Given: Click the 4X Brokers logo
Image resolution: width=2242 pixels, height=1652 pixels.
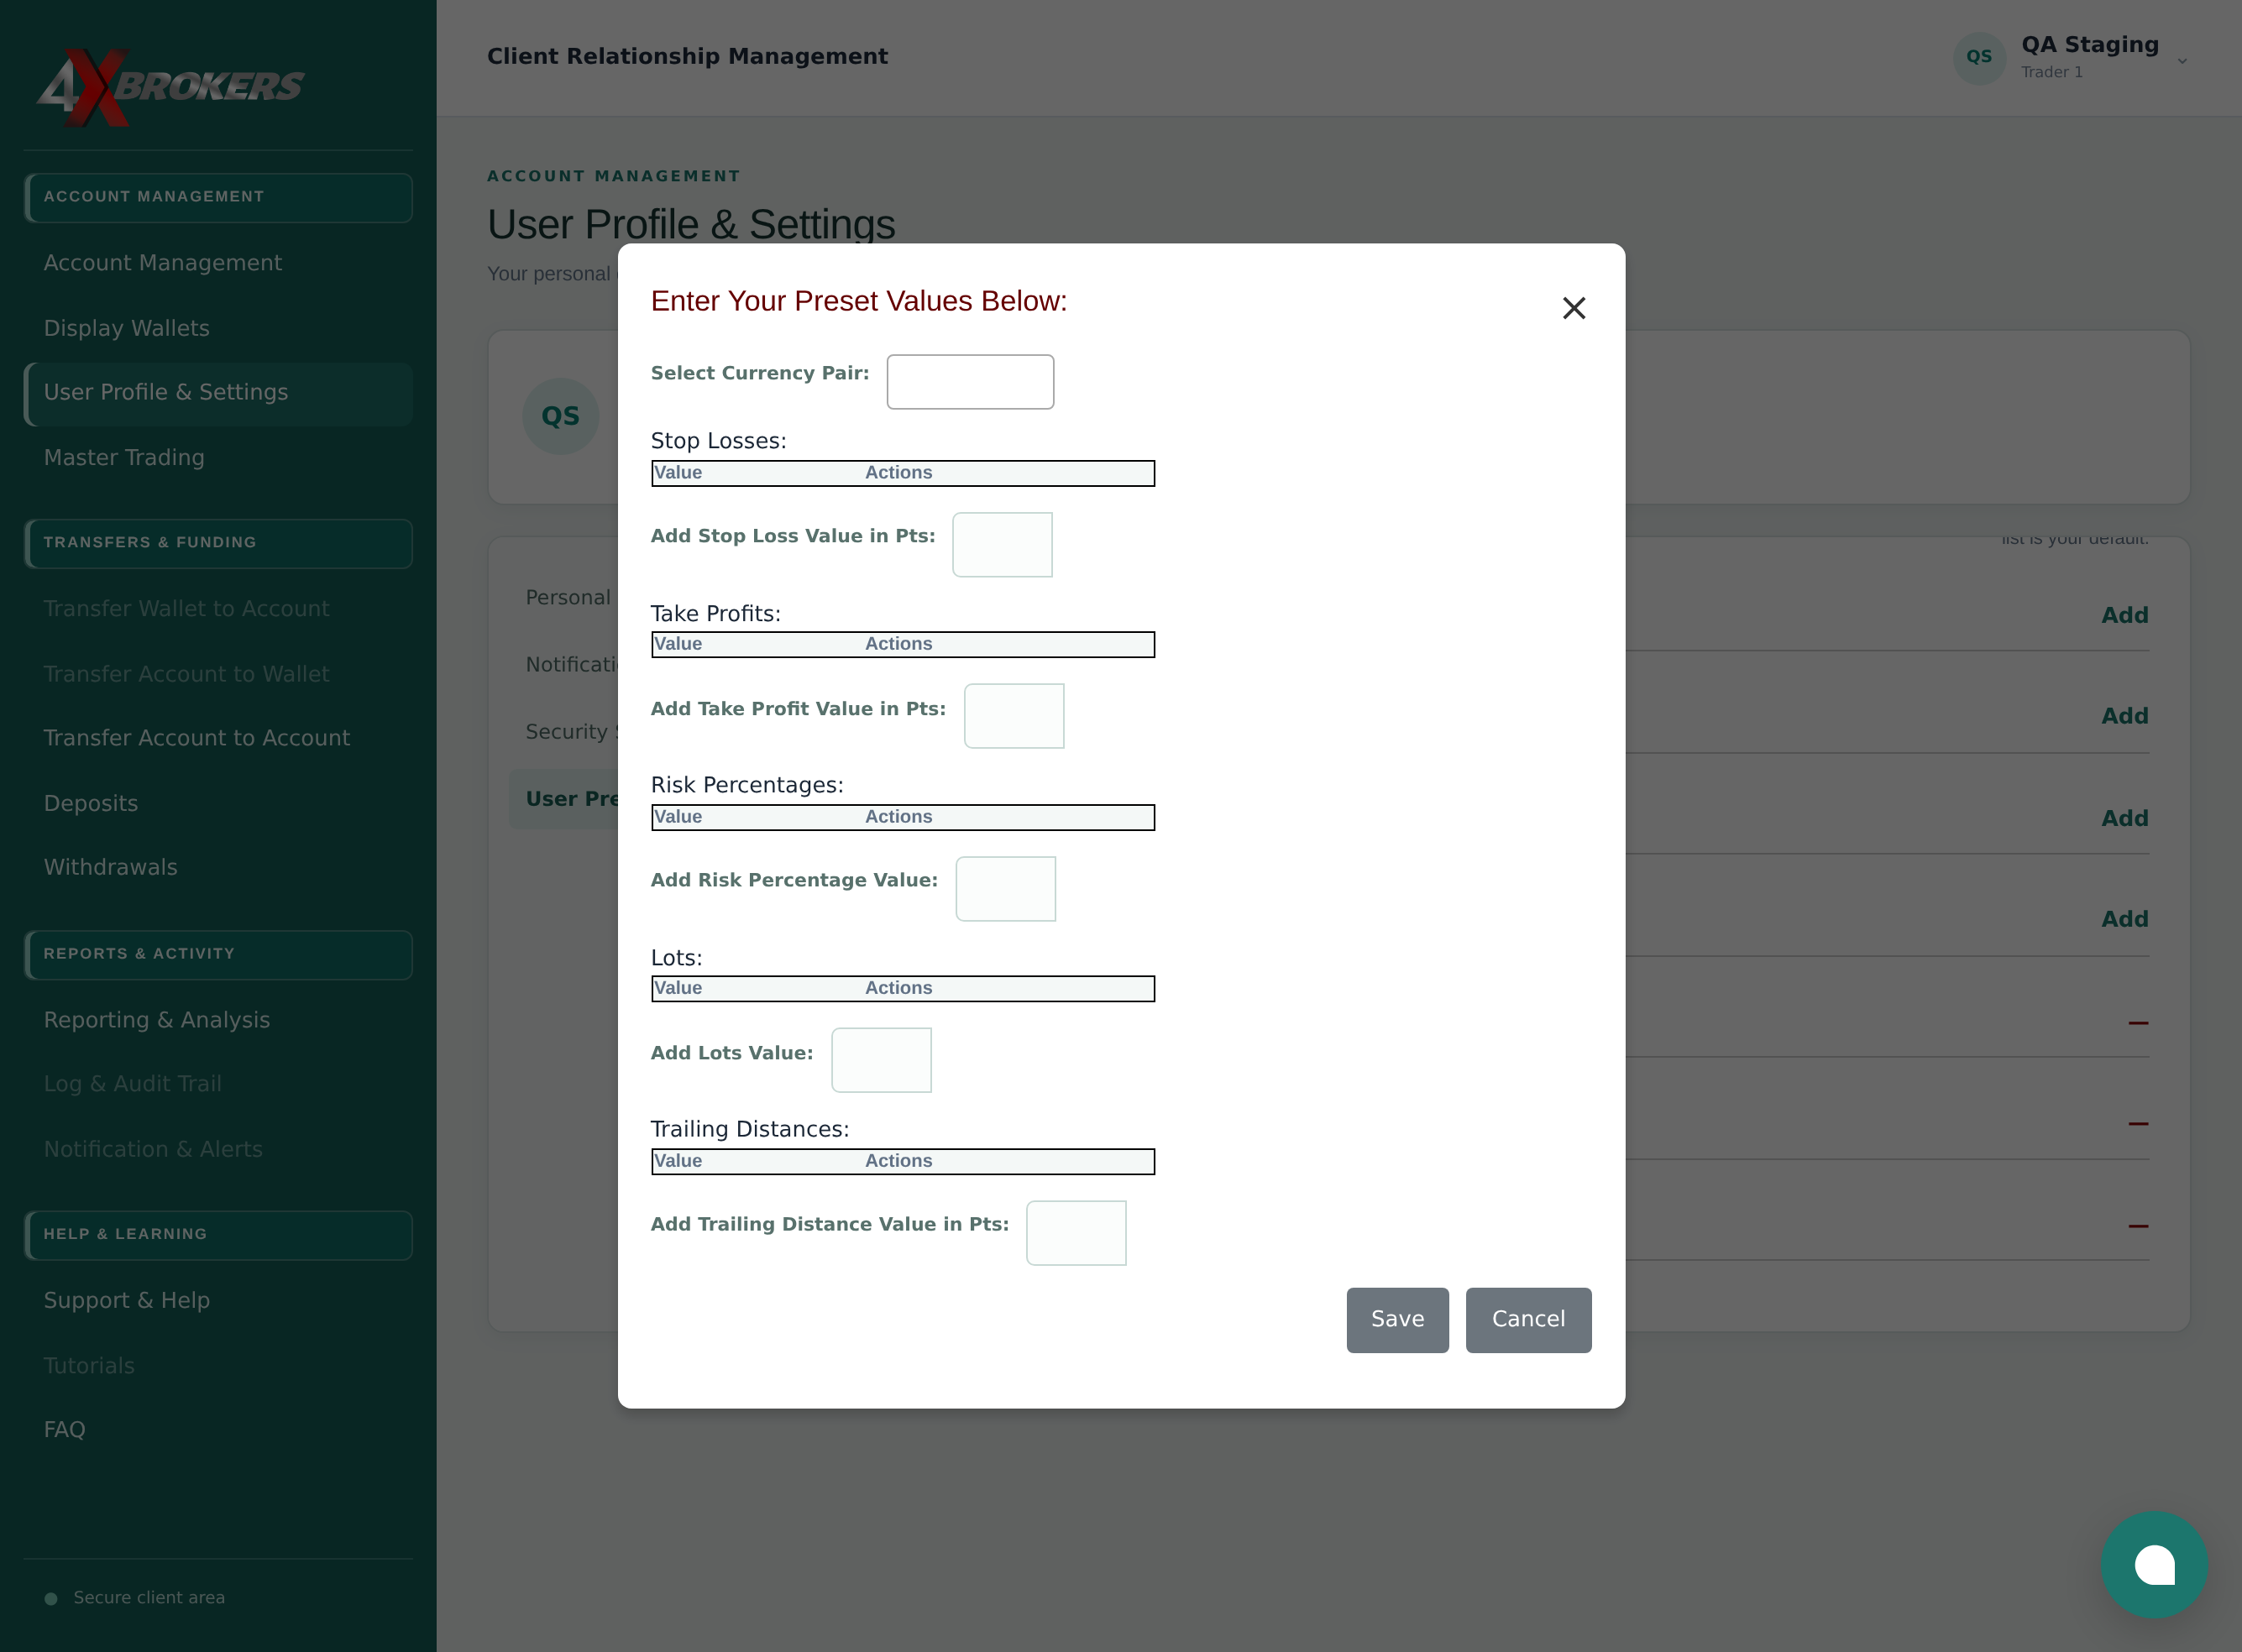Looking at the screenshot, I should [x=170, y=88].
